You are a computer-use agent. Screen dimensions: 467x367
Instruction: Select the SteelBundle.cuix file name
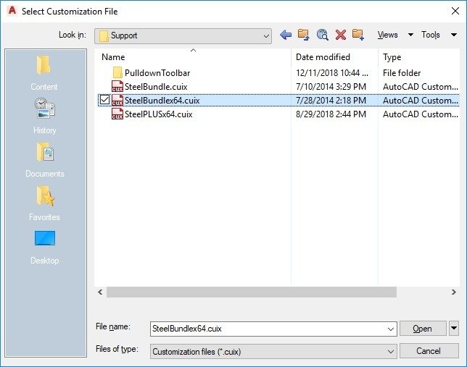coord(156,87)
